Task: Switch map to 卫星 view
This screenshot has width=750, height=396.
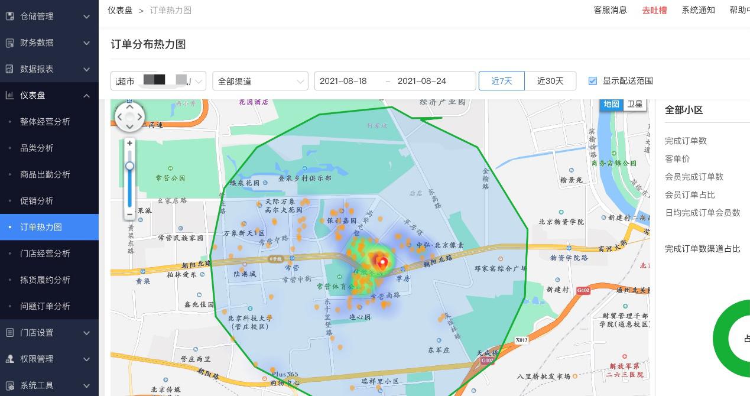Action: [635, 104]
